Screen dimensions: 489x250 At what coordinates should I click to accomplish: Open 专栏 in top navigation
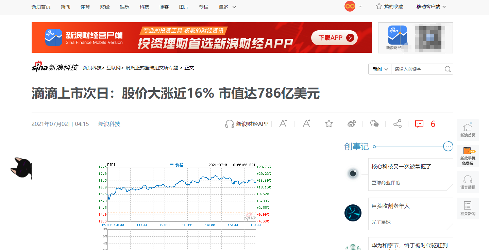(203, 7)
